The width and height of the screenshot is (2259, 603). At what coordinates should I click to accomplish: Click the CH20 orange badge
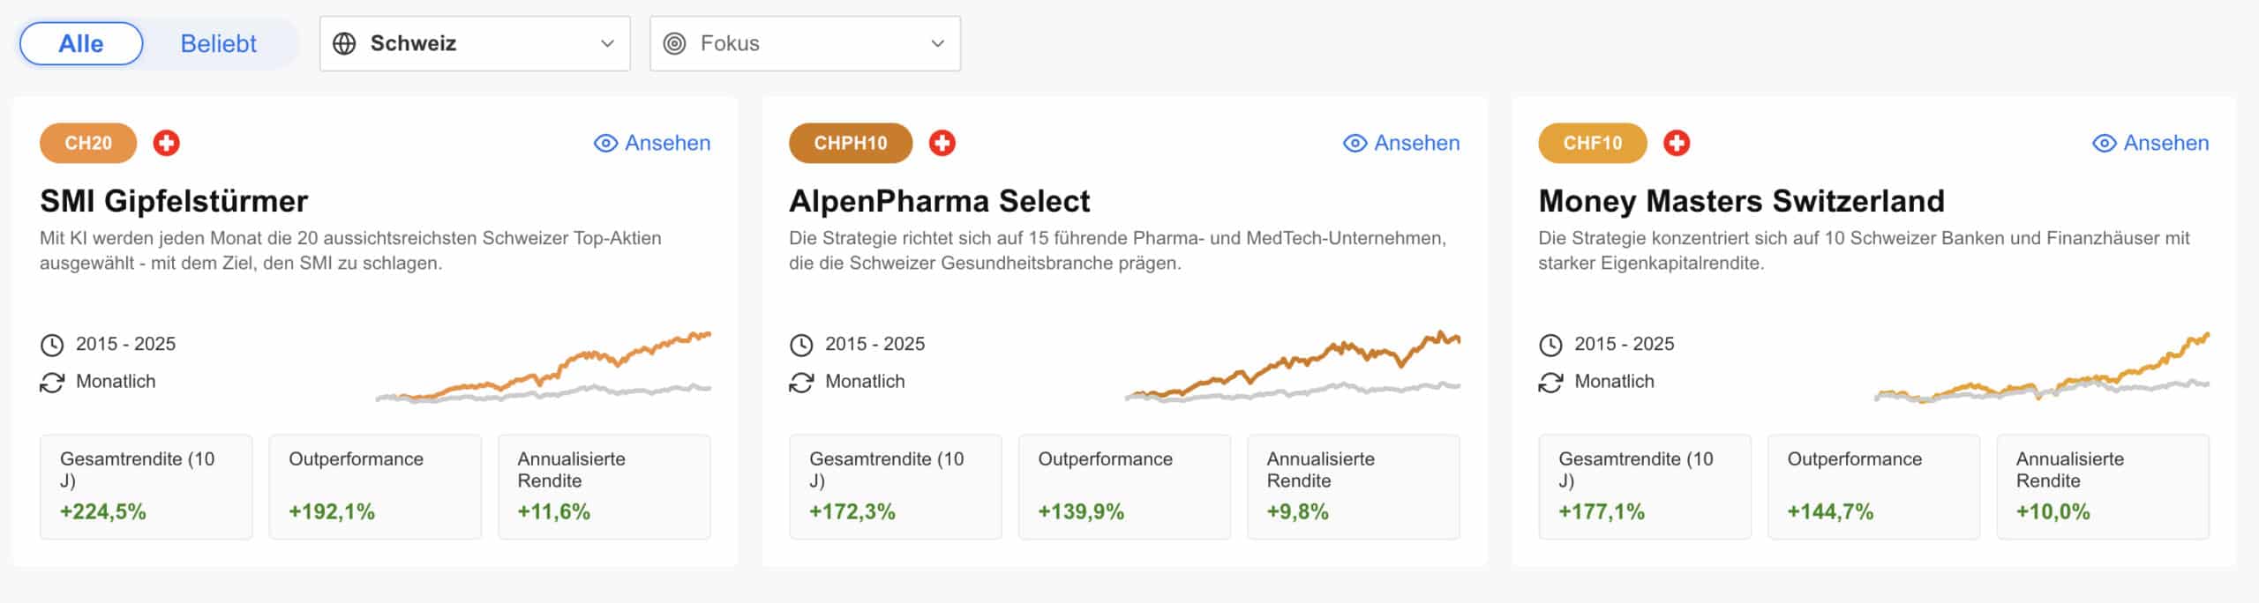tap(88, 143)
